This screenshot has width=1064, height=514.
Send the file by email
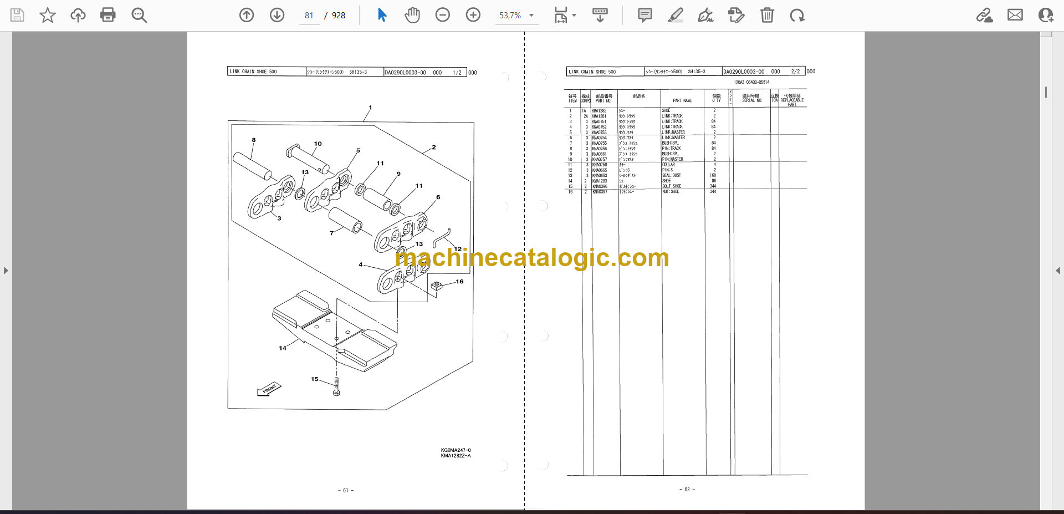click(1015, 15)
